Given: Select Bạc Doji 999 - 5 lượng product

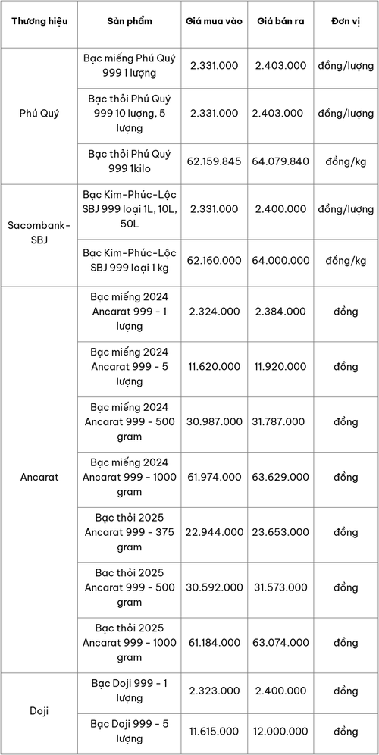Looking at the screenshot, I should pos(130,731).
